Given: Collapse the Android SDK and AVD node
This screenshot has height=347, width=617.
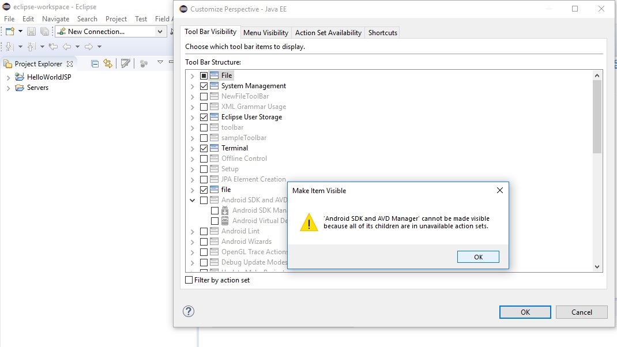Looking at the screenshot, I should 193,200.
